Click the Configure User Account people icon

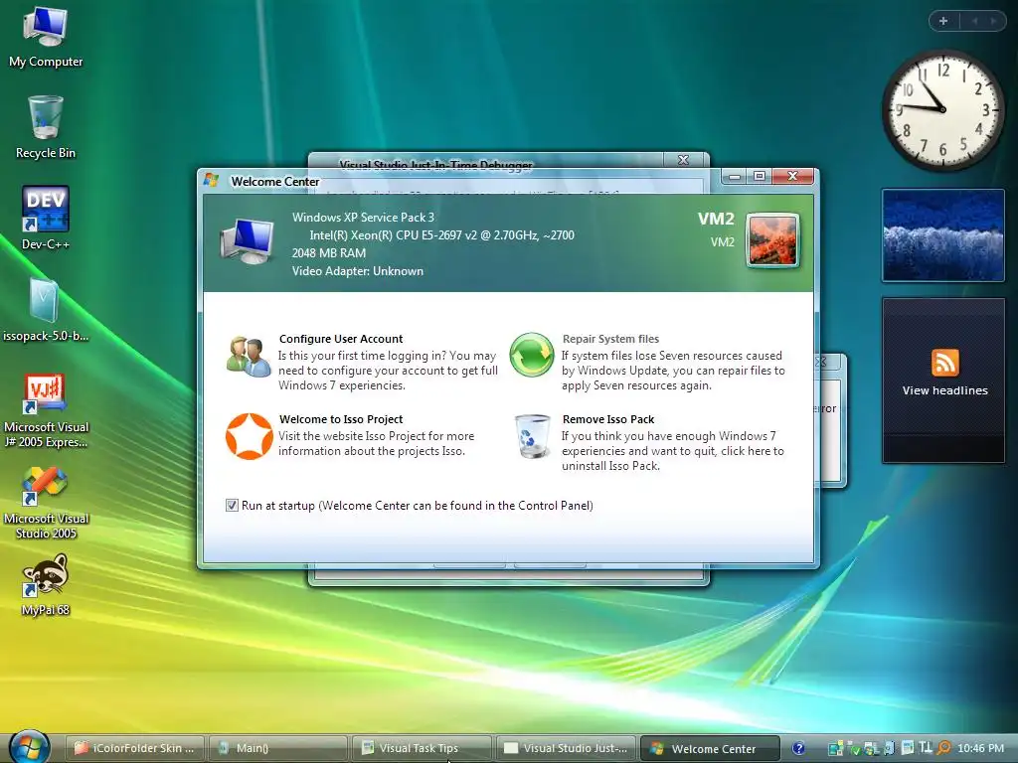pos(248,357)
